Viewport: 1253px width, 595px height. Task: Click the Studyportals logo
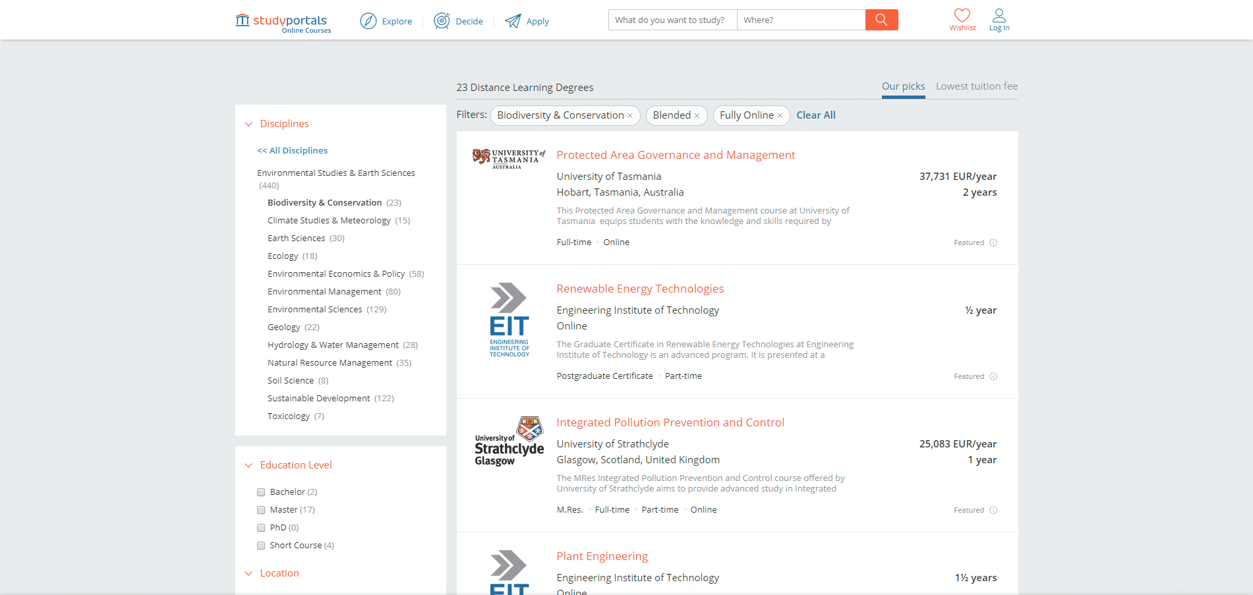coord(283,22)
